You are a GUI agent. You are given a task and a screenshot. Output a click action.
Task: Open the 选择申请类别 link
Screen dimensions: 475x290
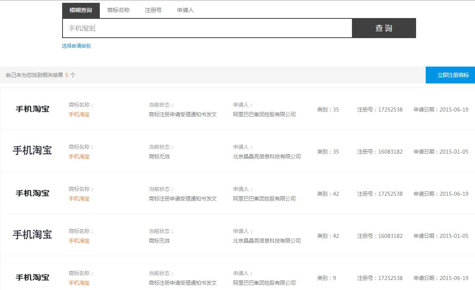76,46
